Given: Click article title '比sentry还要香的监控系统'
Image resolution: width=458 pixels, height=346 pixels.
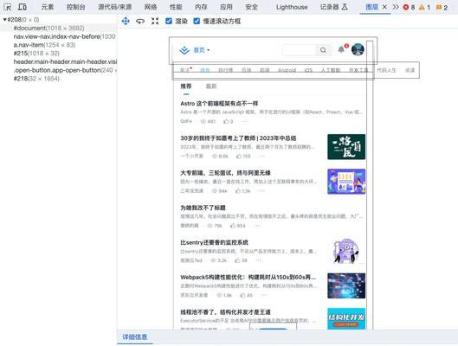Looking at the screenshot, I should tap(214, 242).
